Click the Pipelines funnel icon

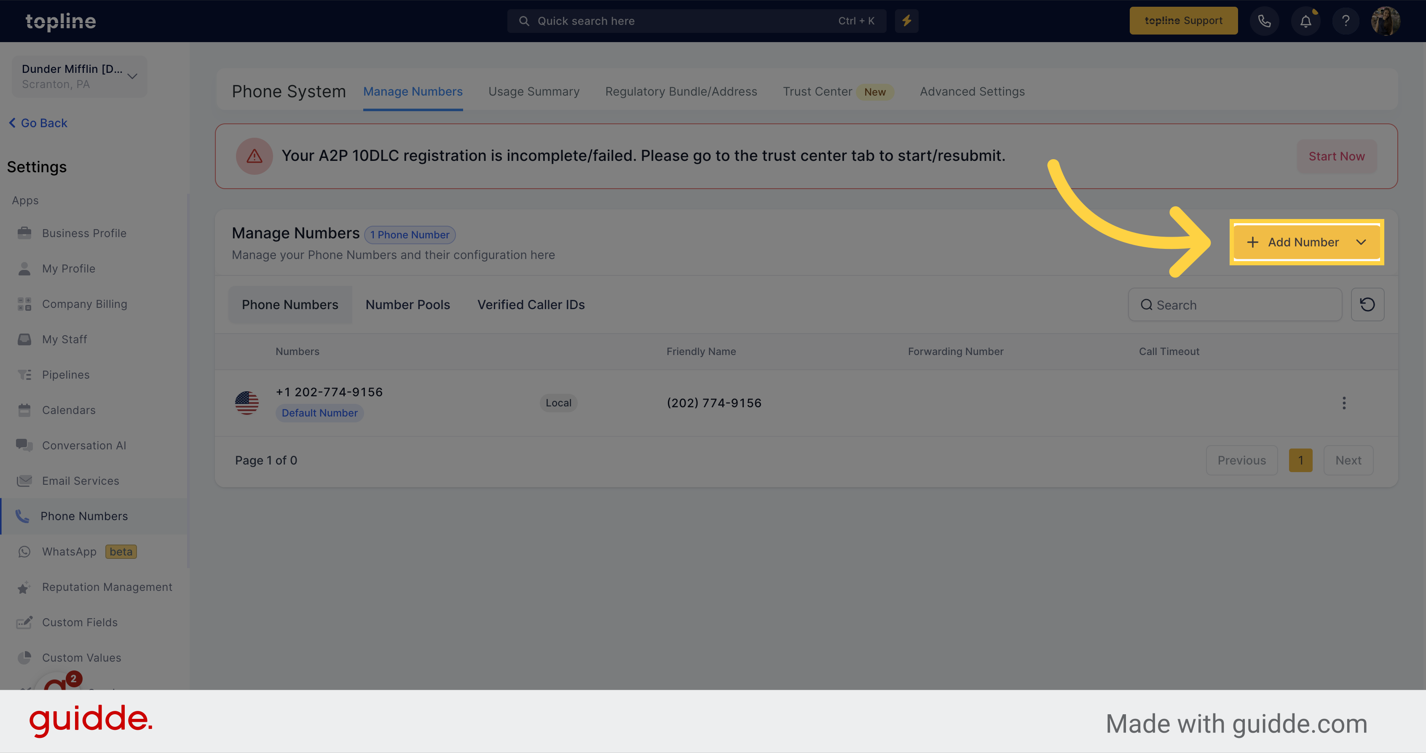pyautogui.click(x=24, y=374)
